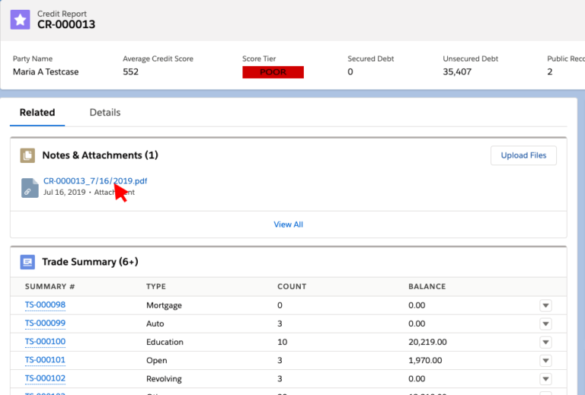Image resolution: width=585 pixels, height=395 pixels.
Task: Click the Open balance 1,970.00
Action: tap(425, 360)
